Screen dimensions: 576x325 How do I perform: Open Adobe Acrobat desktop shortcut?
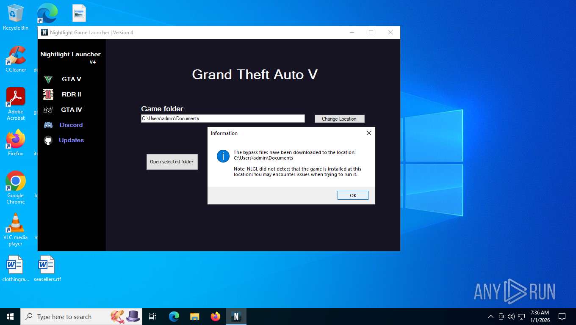tap(16, 104)
